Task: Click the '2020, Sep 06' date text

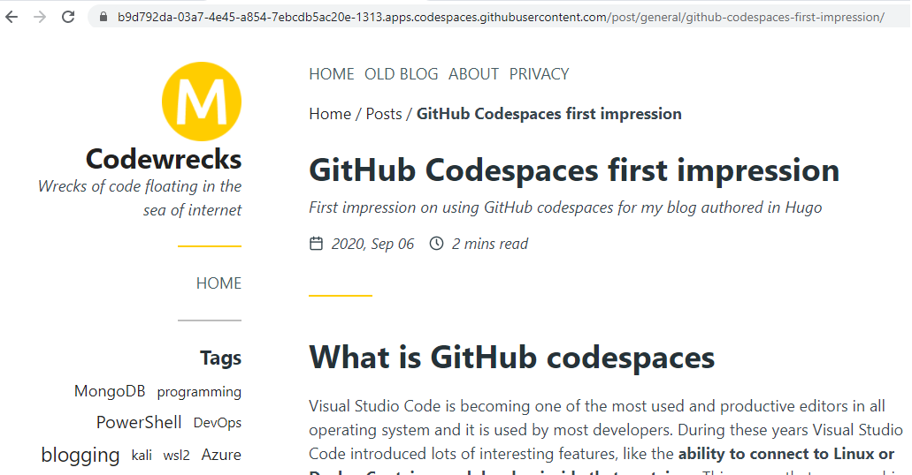Action: tap(372, 244)
